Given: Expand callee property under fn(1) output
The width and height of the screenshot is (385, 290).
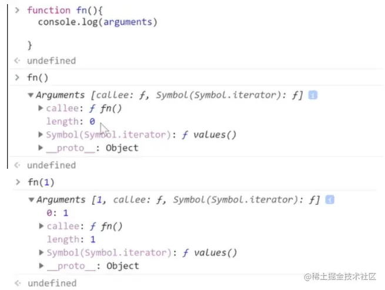Looking at the screenshot, I should [41, 226].
